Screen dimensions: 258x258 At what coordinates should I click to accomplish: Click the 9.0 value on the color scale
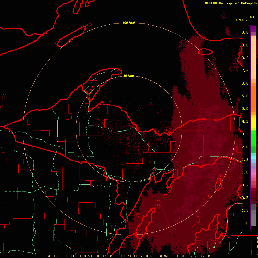click(x=245, y=45)
